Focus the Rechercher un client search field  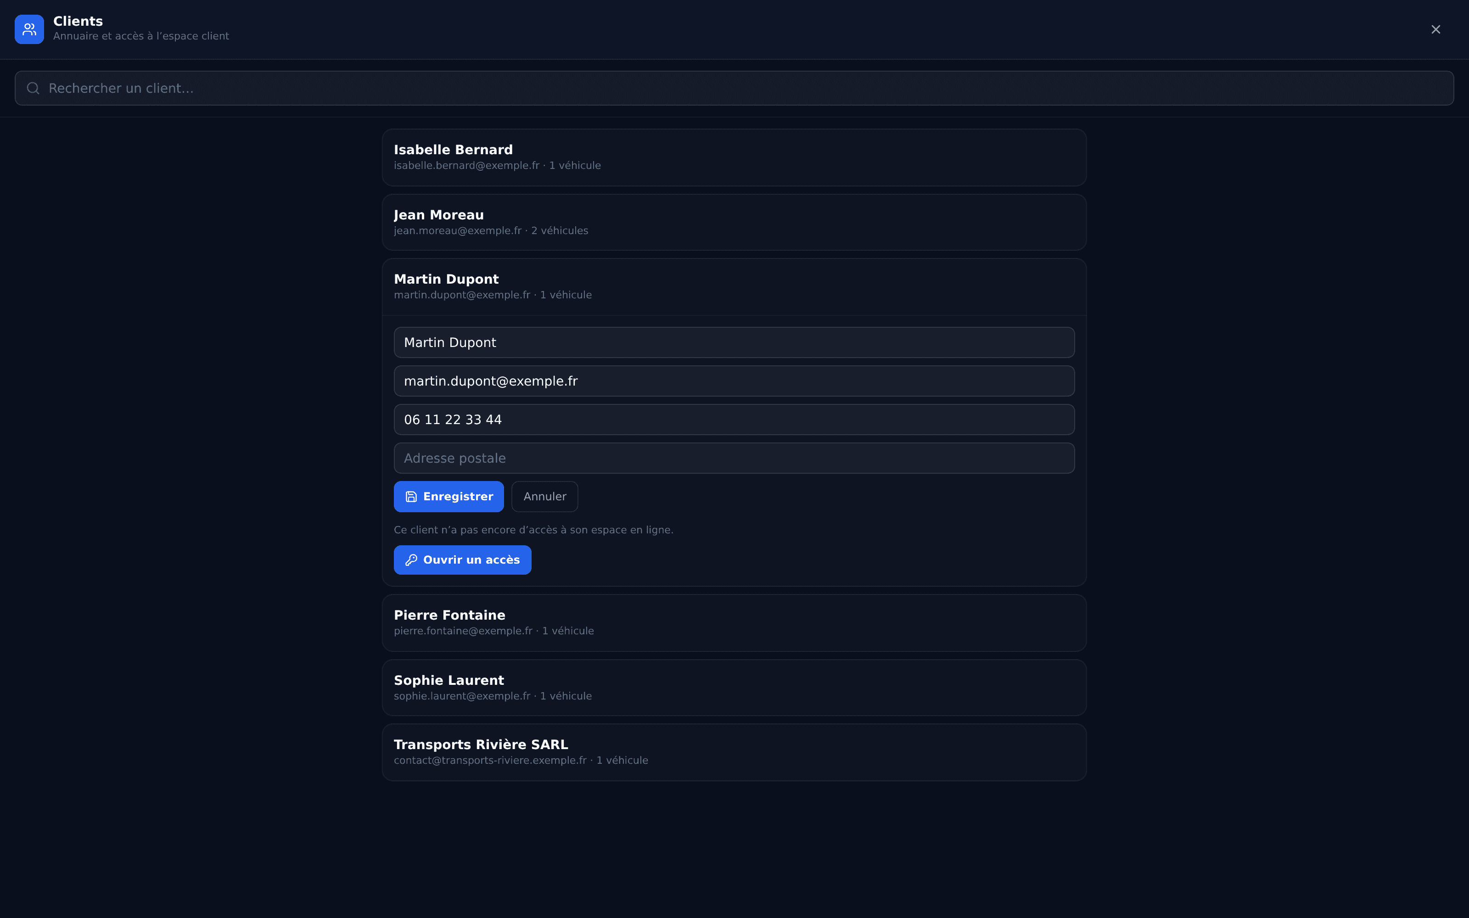point(734,88)
